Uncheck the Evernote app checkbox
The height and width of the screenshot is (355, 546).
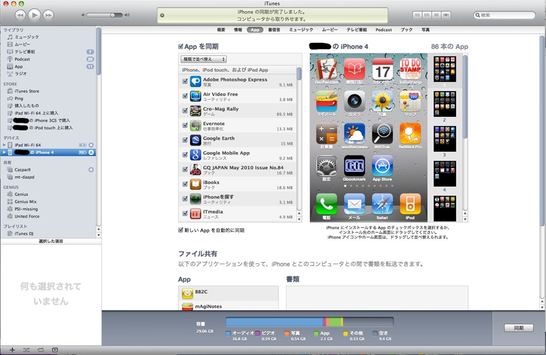(185, 126)
